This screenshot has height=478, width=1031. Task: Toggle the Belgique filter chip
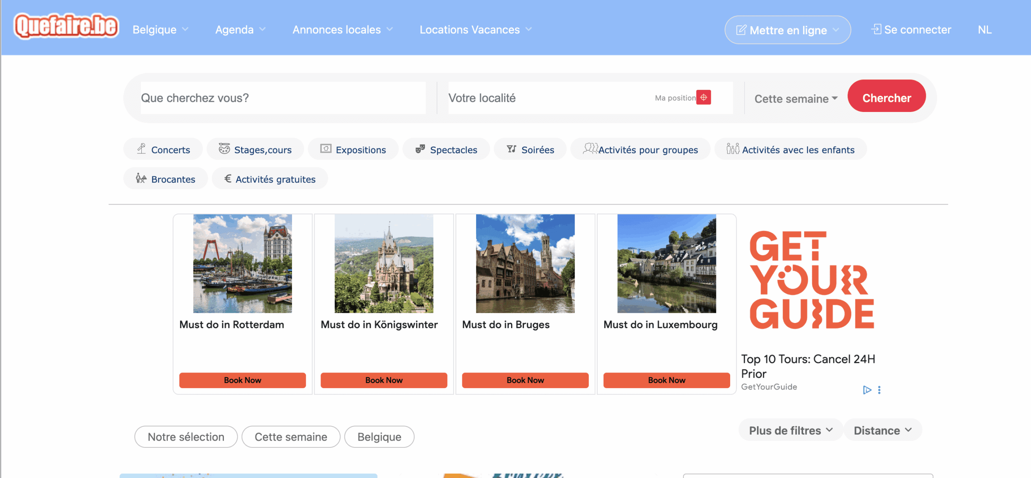point(379,437)
